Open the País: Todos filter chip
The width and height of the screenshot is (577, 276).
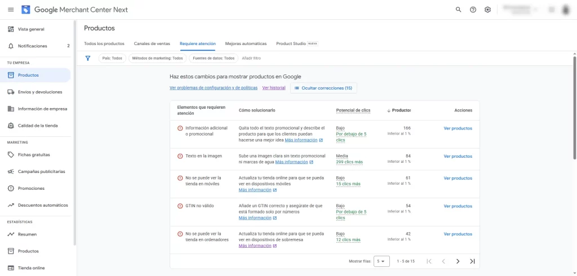(112, 58)
